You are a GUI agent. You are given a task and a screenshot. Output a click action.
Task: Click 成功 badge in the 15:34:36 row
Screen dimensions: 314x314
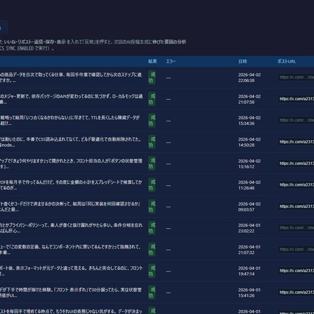pos(152,120)
